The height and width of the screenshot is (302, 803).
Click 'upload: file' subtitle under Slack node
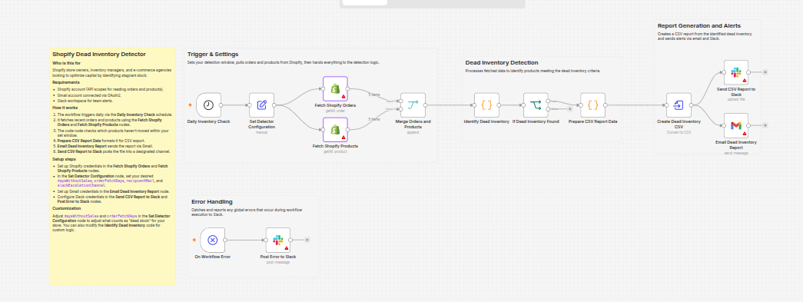736,99
